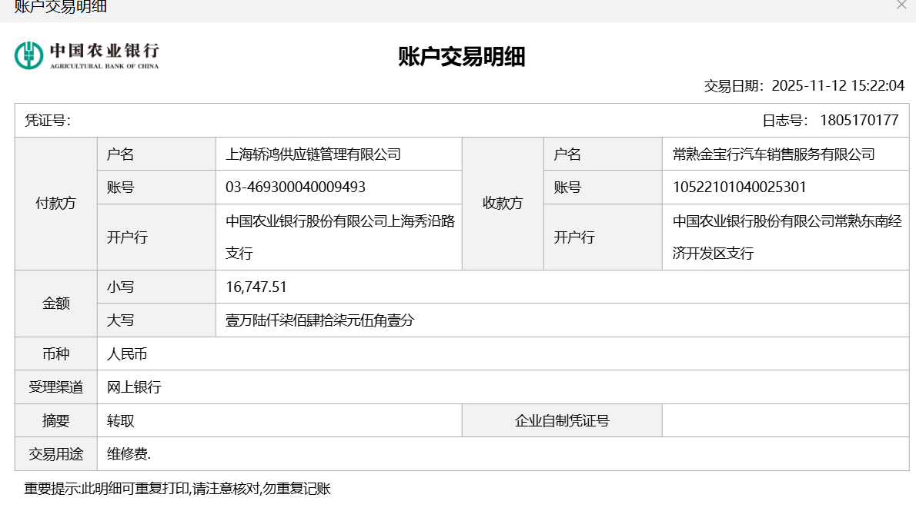Image resolution: width=916 pixels, height=511 pixels.
Task: Click the Agricultural Bank of China logo
Action: coord(86,55)
